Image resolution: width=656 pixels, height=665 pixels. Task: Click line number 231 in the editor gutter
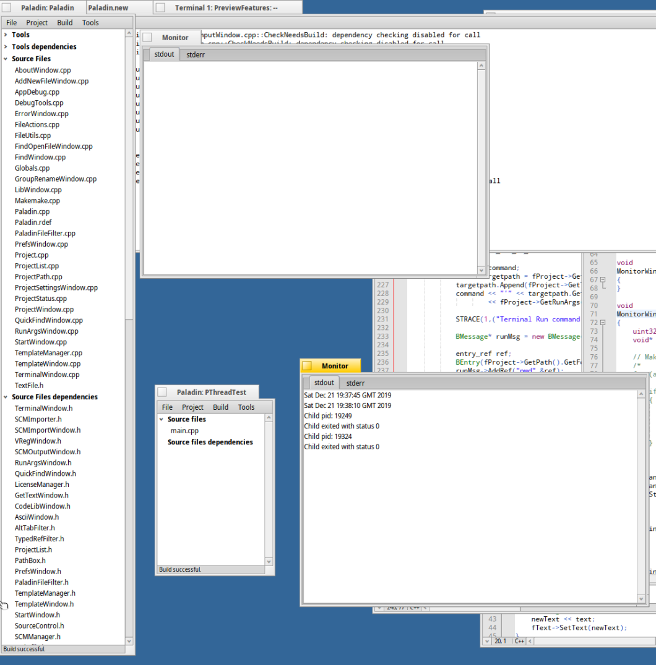[x=383, y=320]
